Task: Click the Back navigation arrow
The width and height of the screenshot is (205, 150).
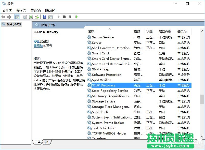Action: pos(4,17)
